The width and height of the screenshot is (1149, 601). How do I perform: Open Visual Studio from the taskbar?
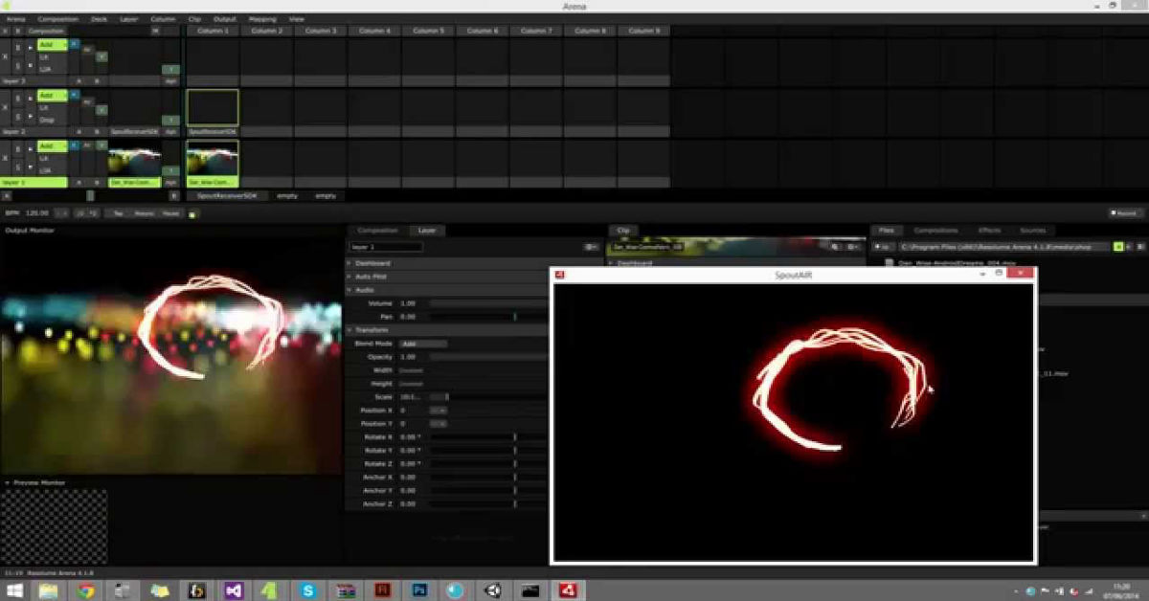tap(235, 590)
